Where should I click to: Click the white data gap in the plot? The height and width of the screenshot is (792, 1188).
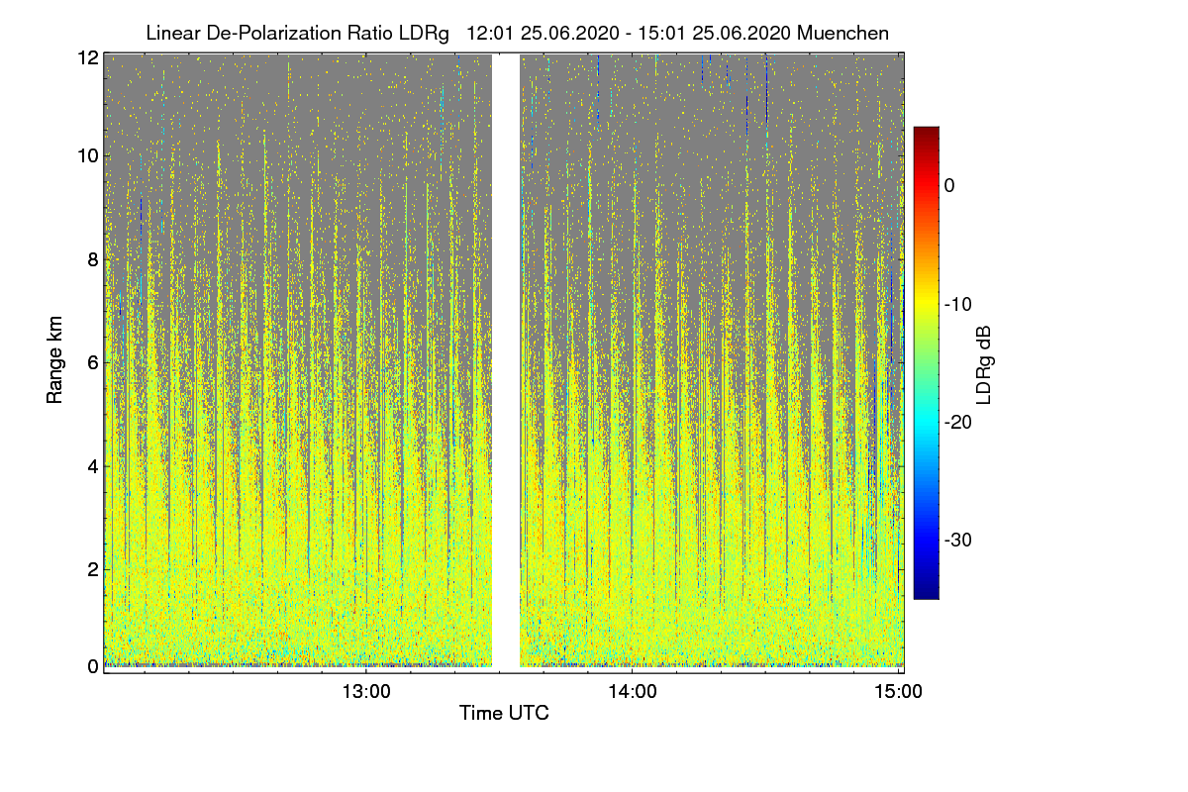tap(506, 361)
